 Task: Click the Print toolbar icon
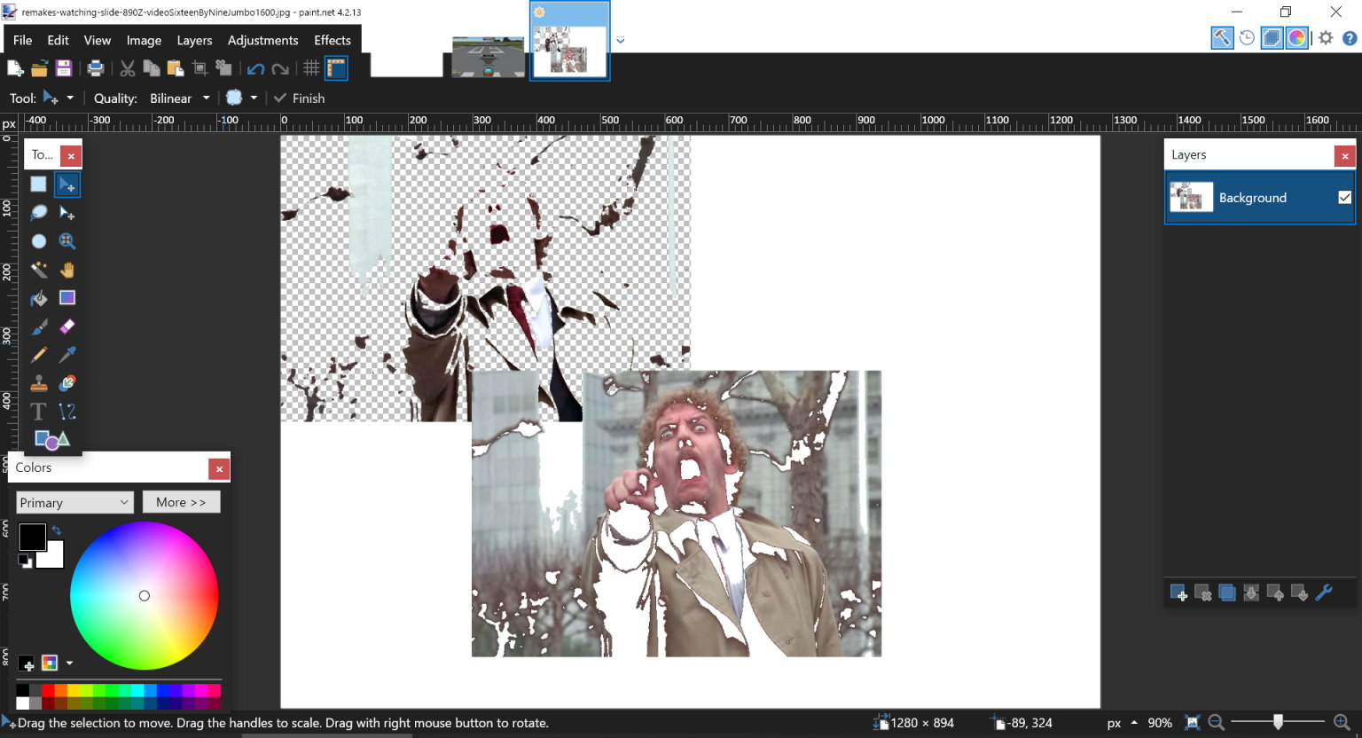pos(95,68)
